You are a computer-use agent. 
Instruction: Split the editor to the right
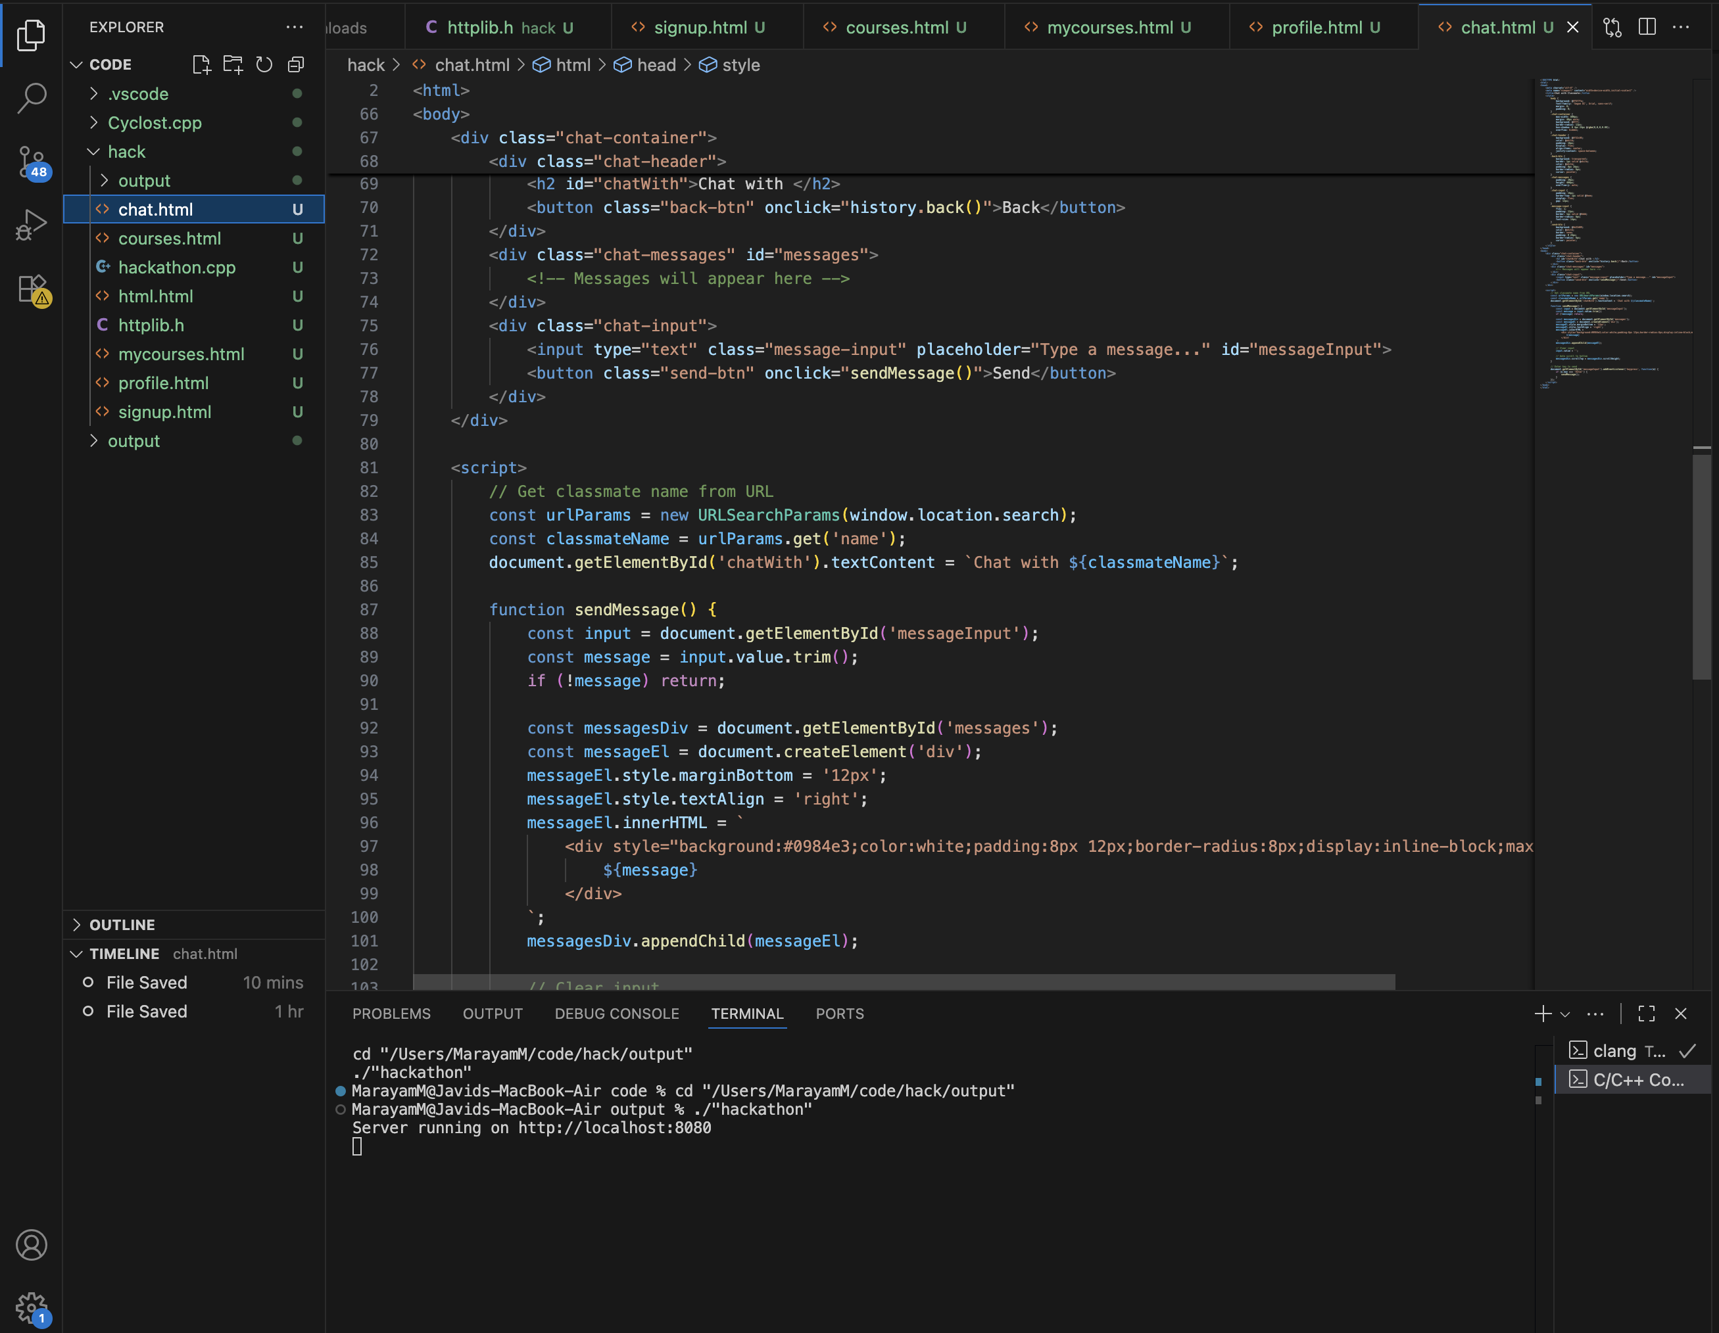(x=1647, y=28)
